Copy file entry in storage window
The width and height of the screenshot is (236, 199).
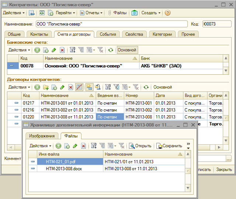point(67,146)
